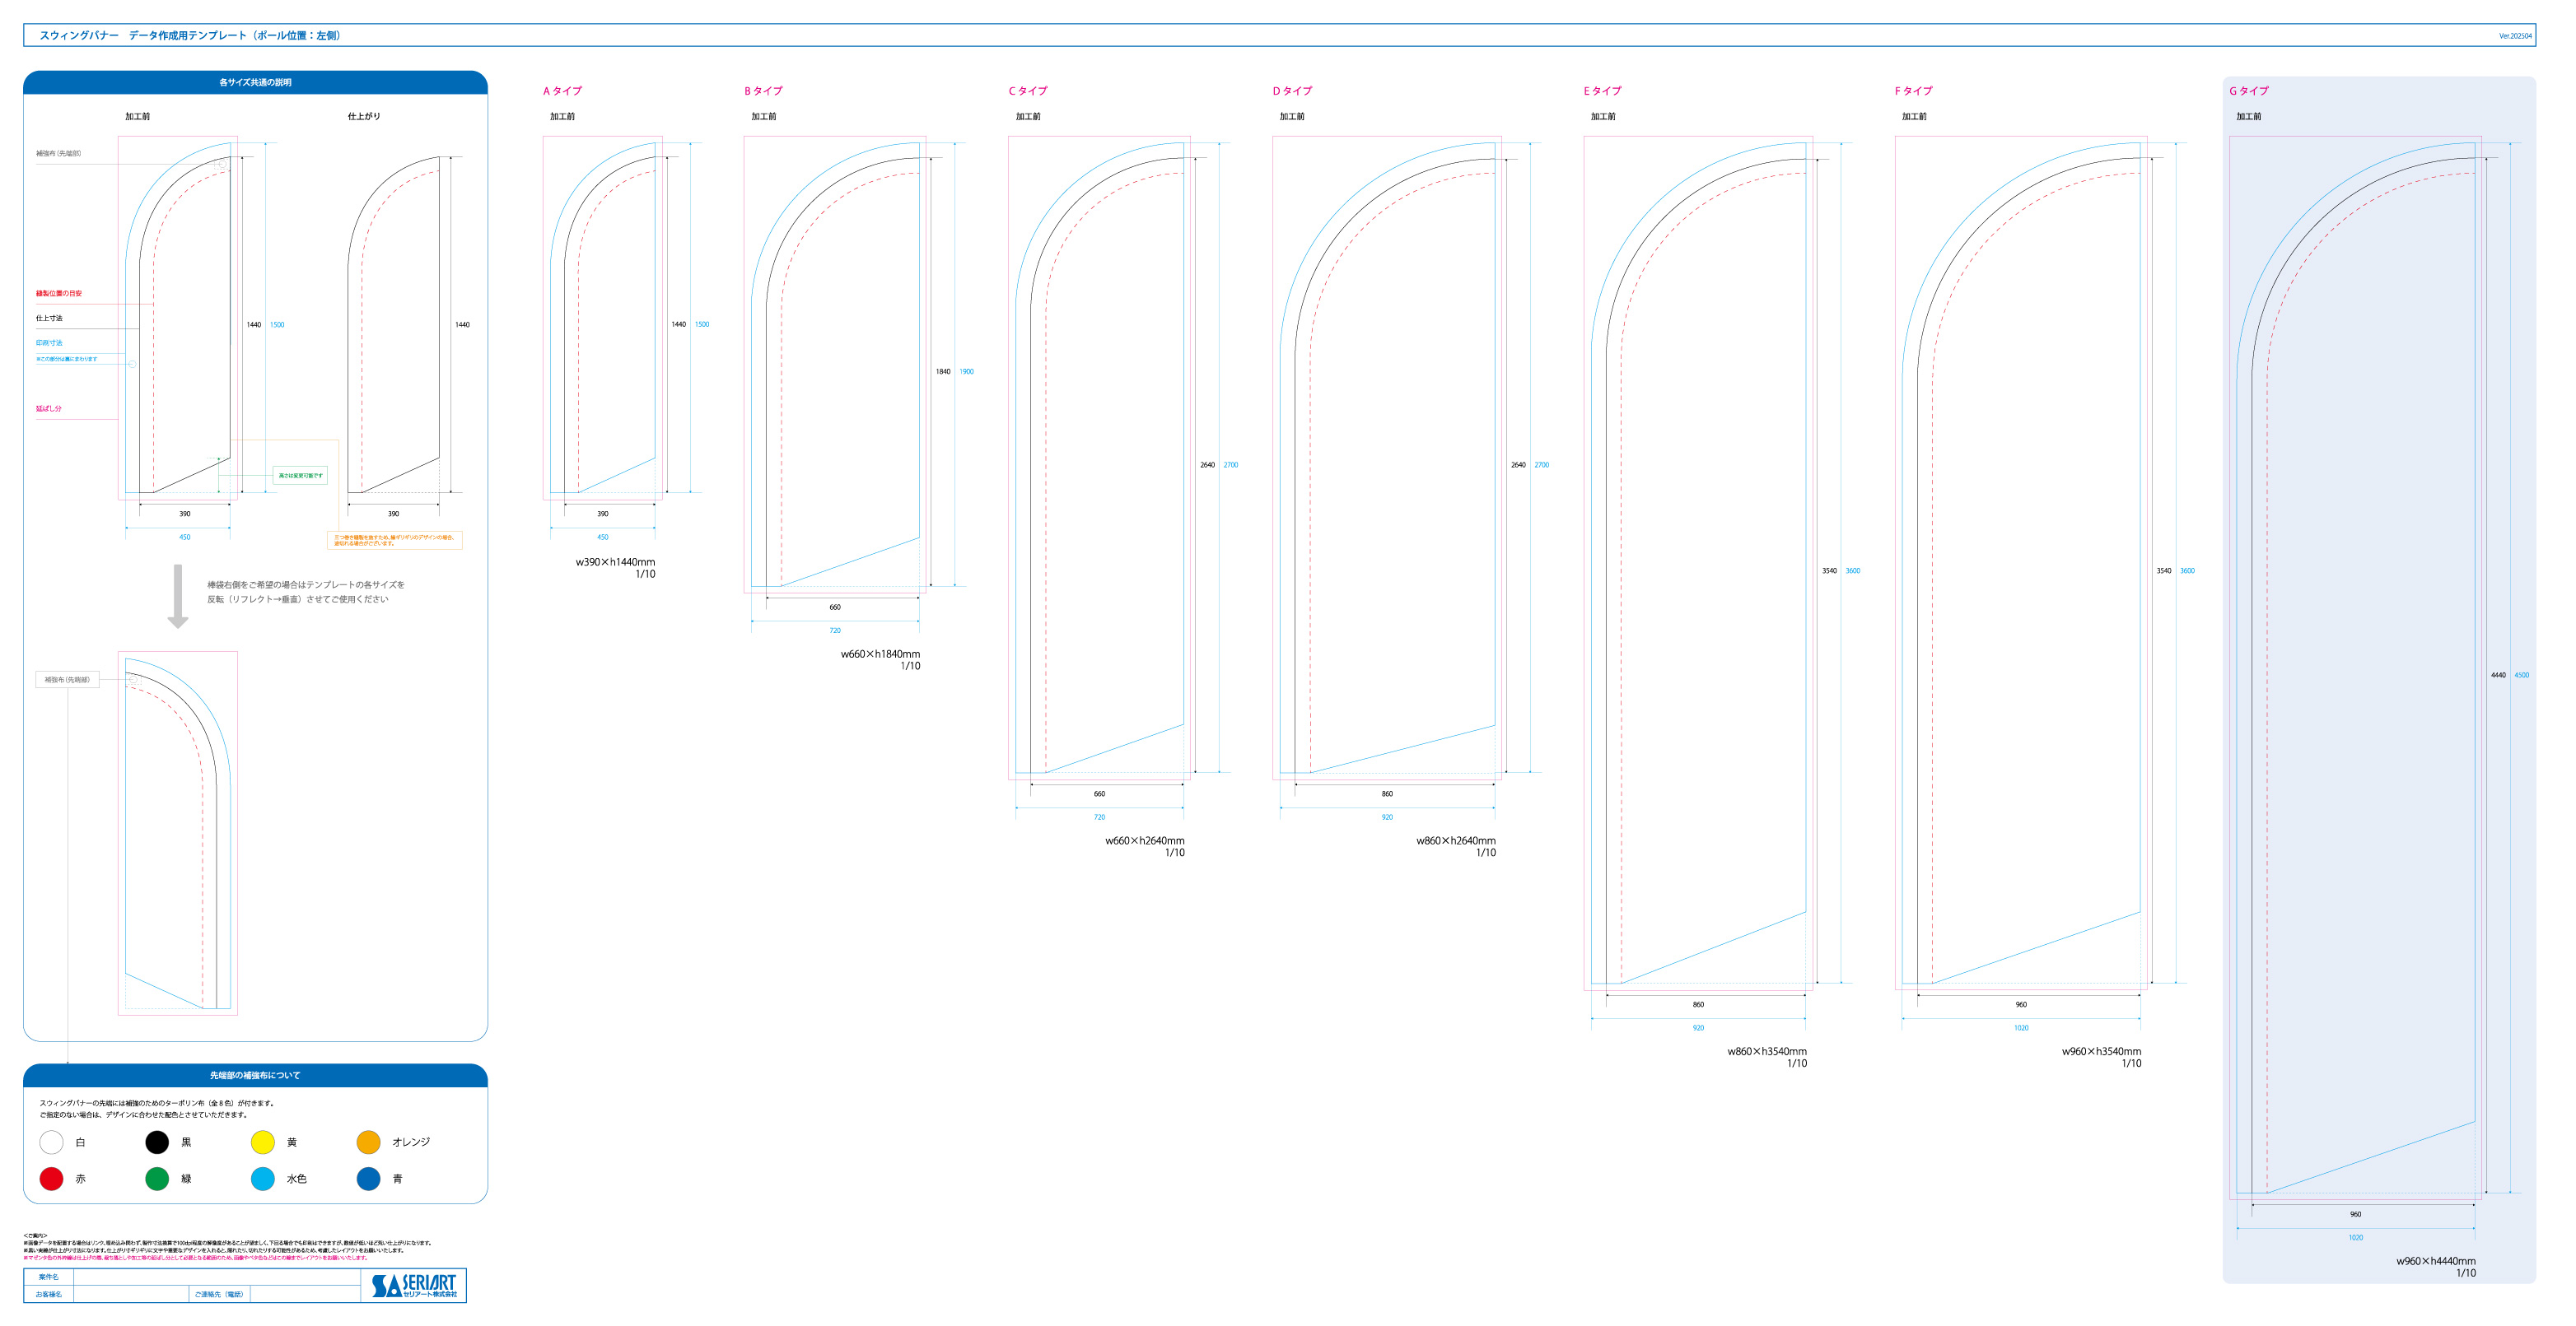This screenshot has width=2576, height=1326.
Task: Select the red (赤) color swatch
Action: [51, 1179]
